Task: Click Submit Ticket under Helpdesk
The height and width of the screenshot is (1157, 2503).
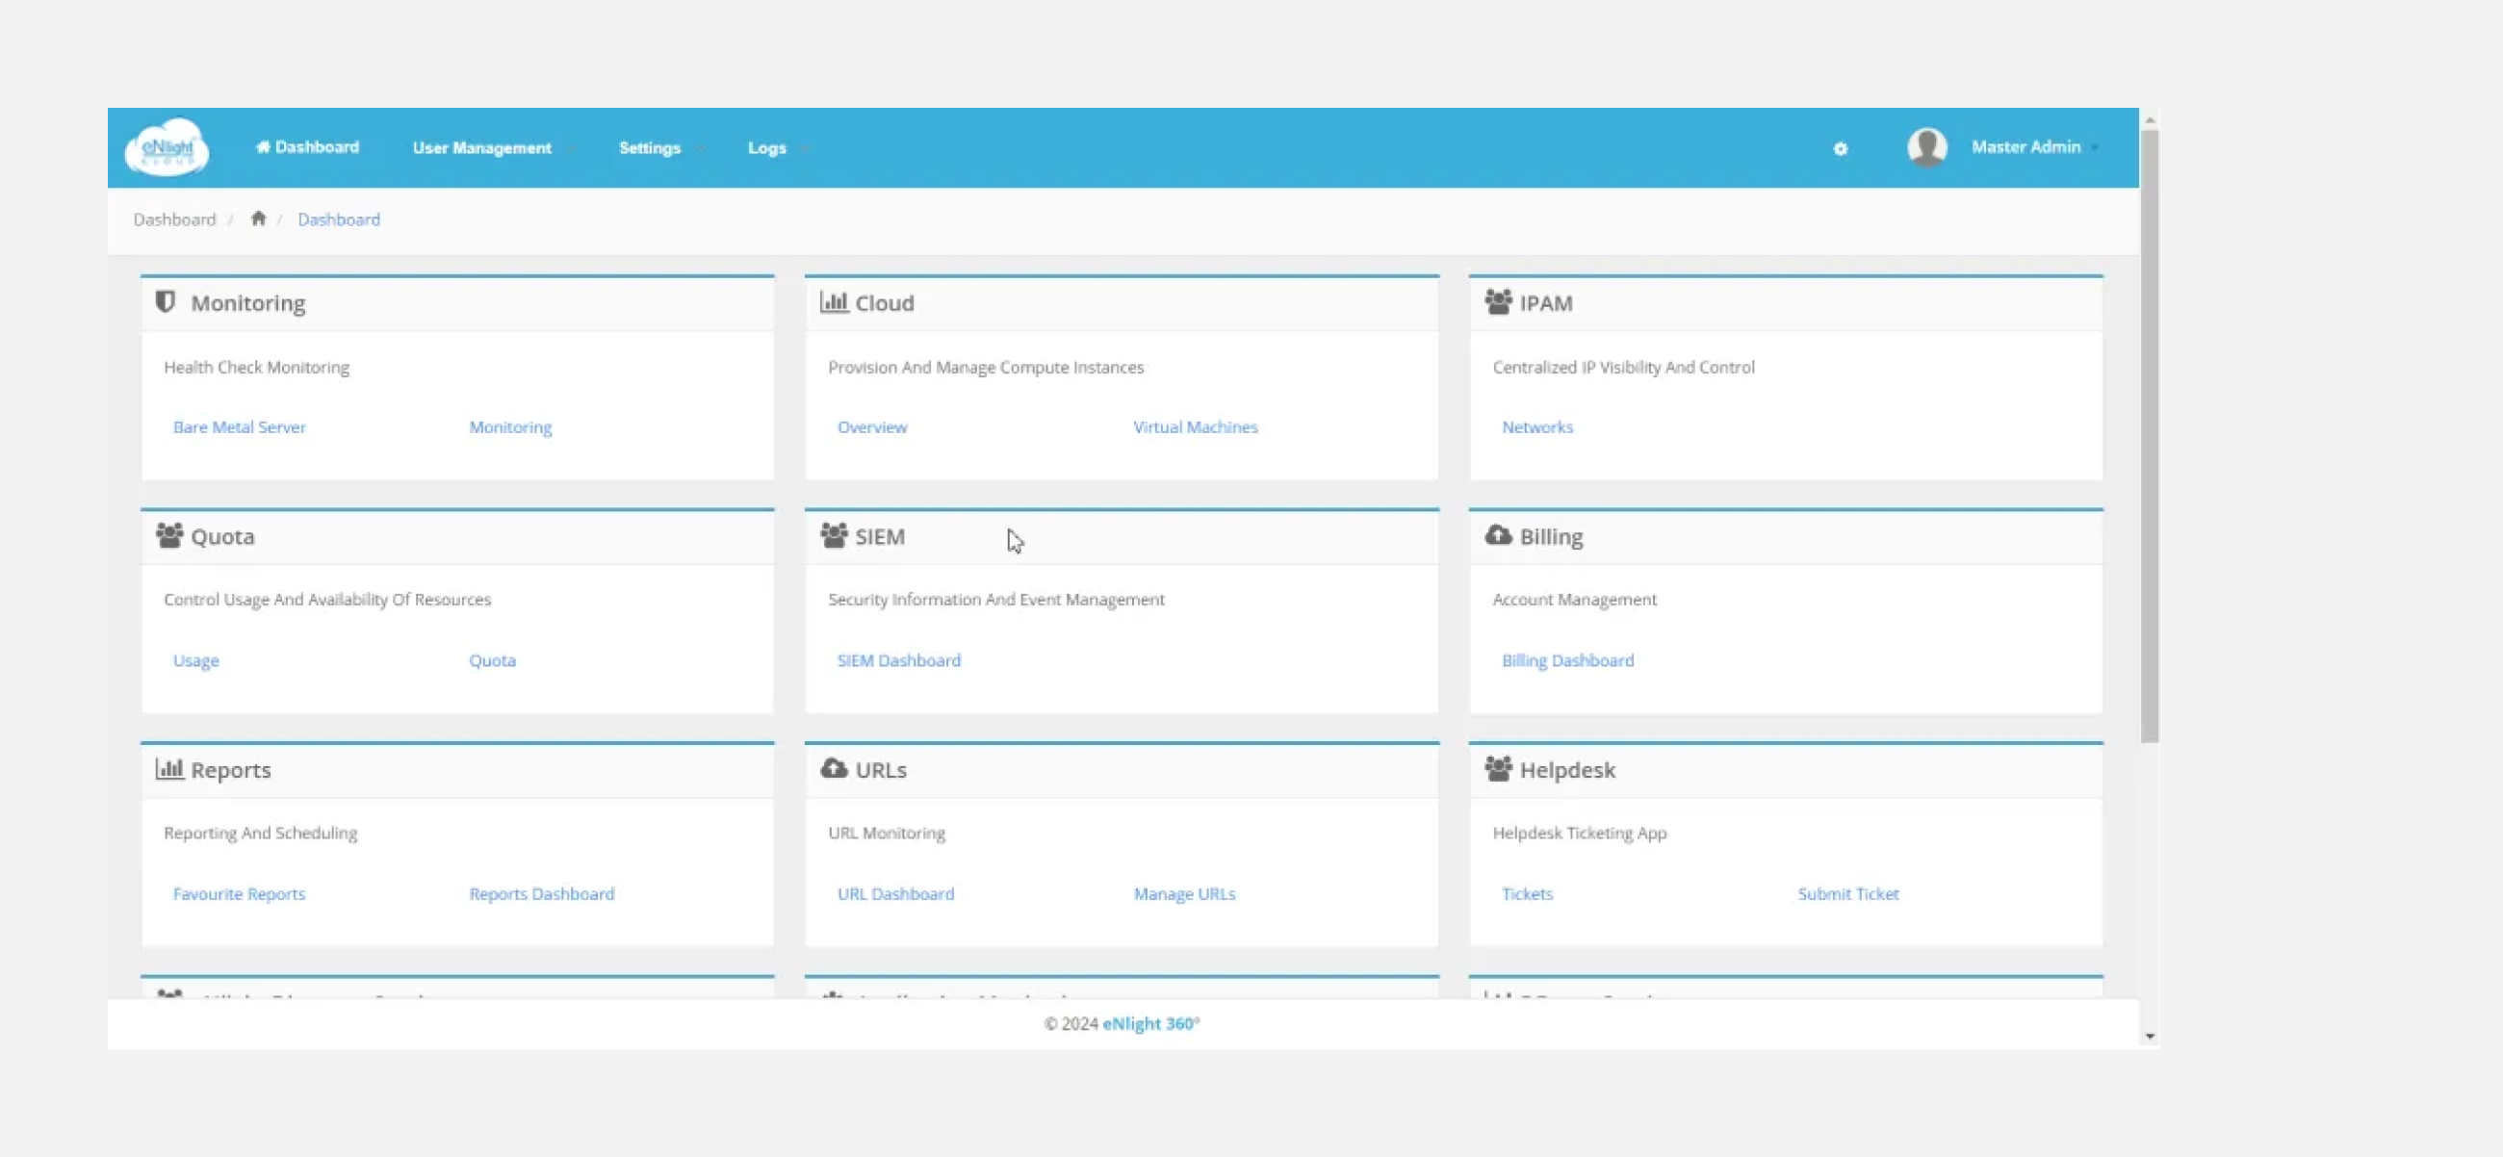Action: 1847,893
